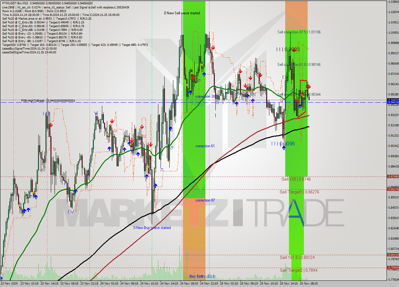Click the '23 Nov 18:15' time axis label

click(70, 284)
